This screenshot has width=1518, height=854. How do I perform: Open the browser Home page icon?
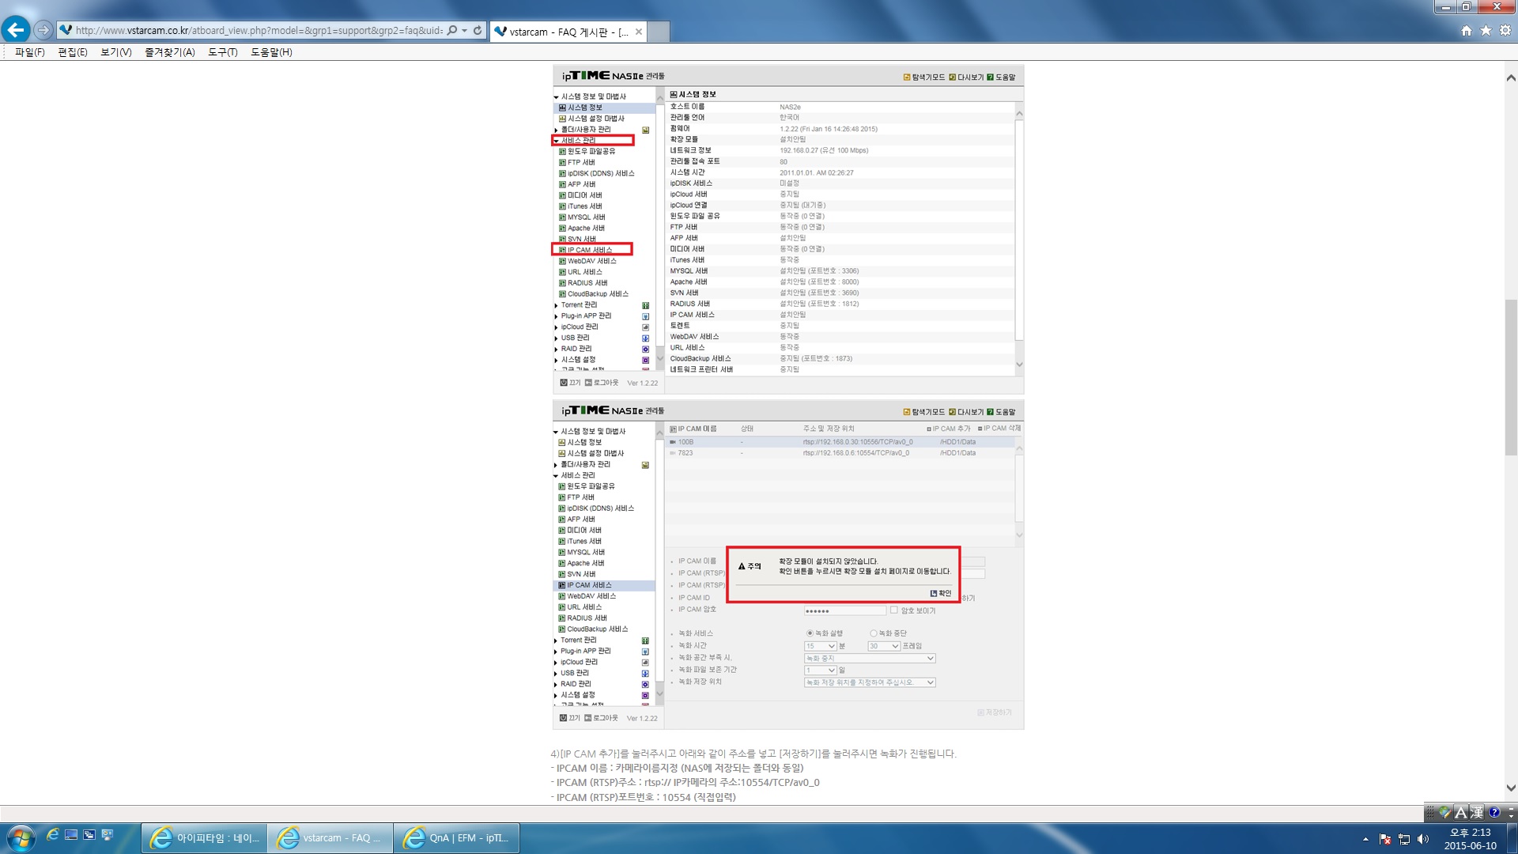[x=1467, y=31]
